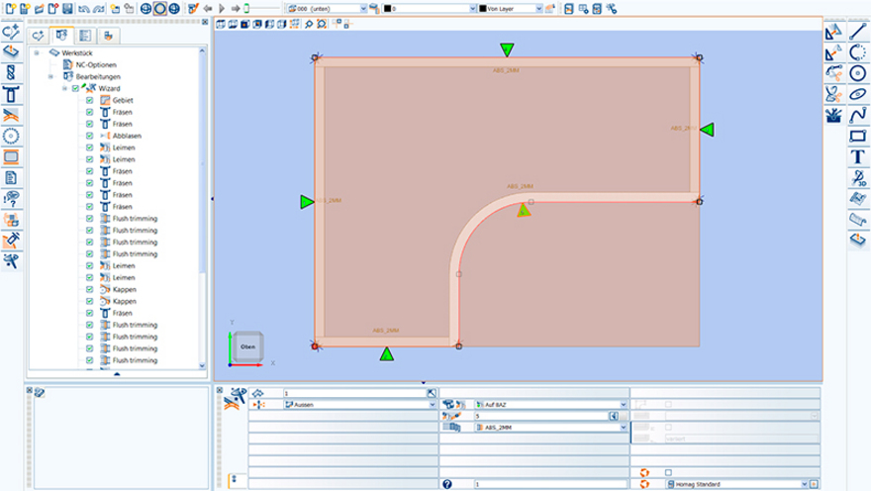Click the save diskette icon
The image size is (871, 491).
[67, 8]
